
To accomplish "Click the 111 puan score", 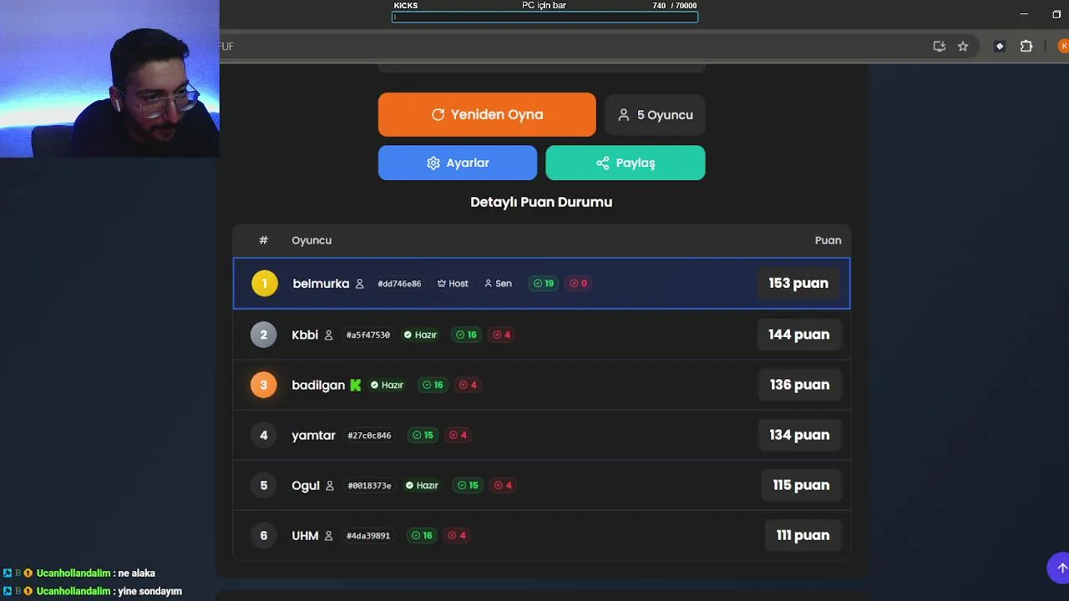I will (x=803, y=535).
